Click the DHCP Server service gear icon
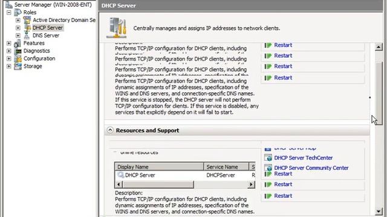387x217 pixels. point(120,175)
